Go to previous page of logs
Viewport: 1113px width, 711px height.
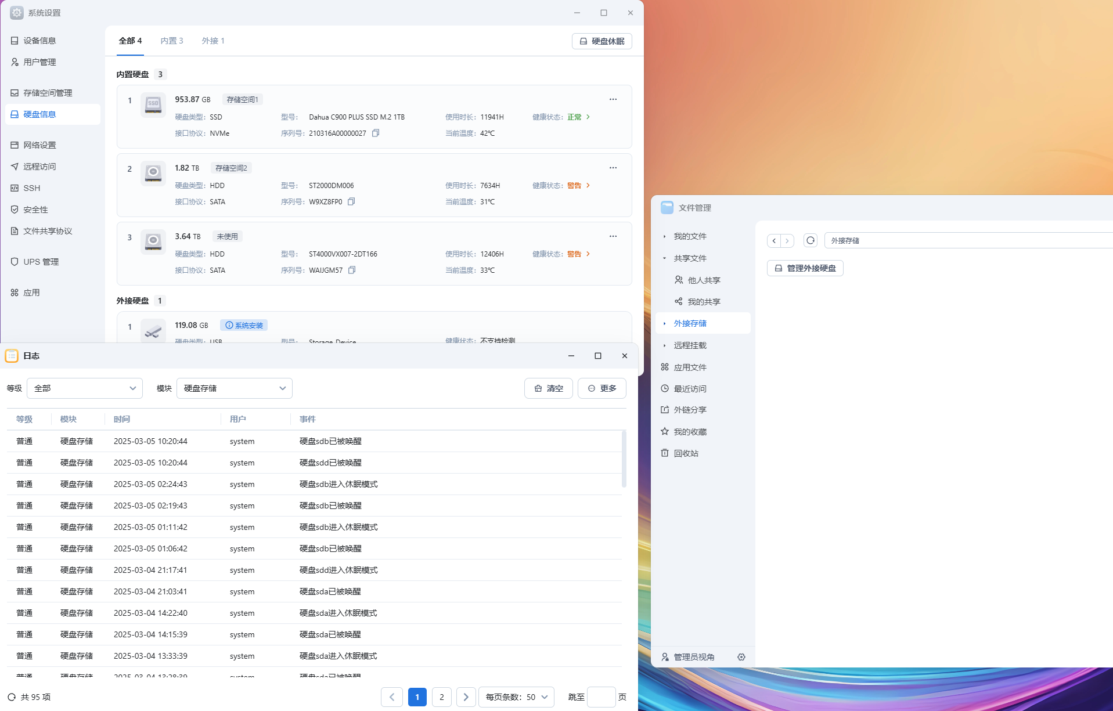pos(392,697)
